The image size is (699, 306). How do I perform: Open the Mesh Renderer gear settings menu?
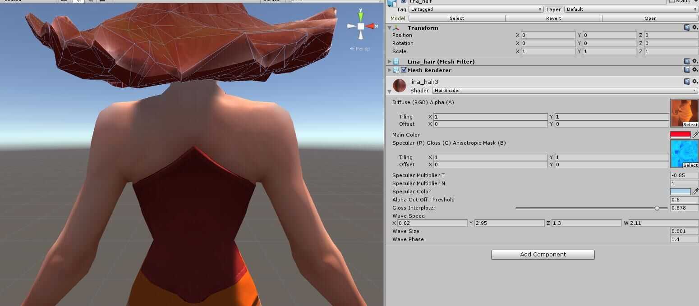point(695,70)
